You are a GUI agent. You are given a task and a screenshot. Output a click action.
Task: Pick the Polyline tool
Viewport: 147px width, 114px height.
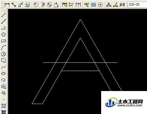pos(4,28)
